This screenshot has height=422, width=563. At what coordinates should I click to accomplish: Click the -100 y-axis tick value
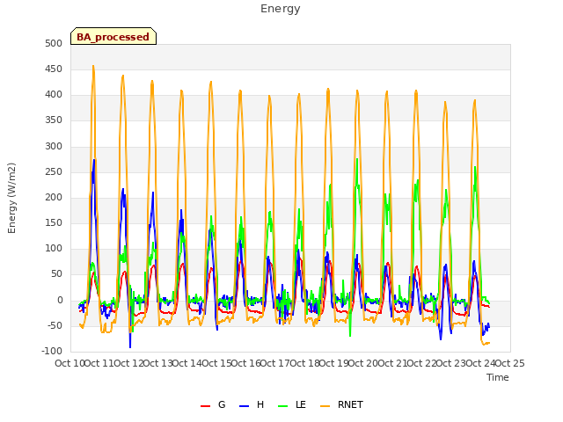(52, 351)
